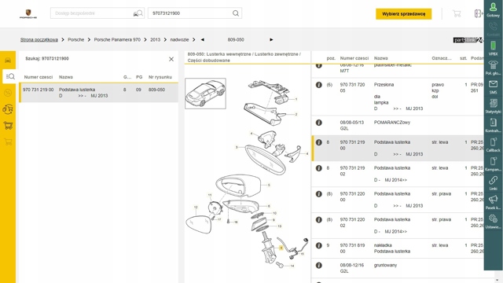Screen dimensions: 503x283
Task: Click the magnifier search icon
Action: (x=236, y=13)
